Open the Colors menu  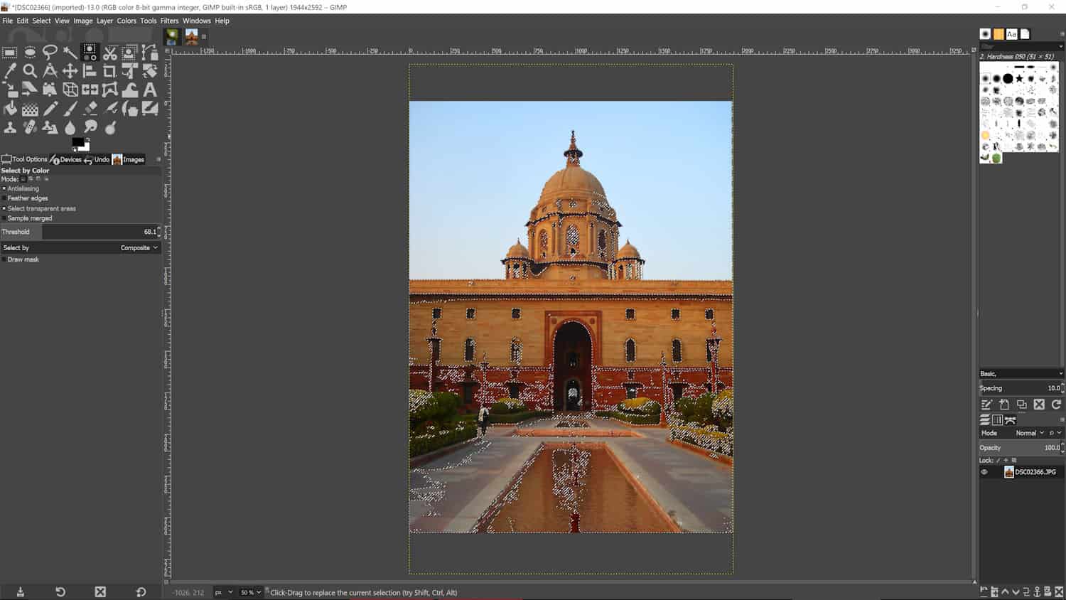pyautogui.click(x=126, y=21)
